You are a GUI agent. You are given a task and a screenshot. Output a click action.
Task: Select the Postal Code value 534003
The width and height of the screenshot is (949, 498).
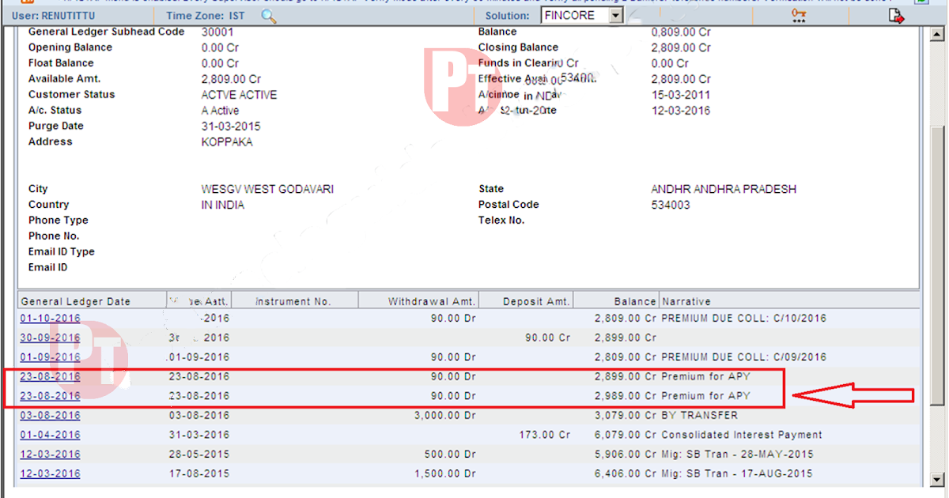point(671,205)
